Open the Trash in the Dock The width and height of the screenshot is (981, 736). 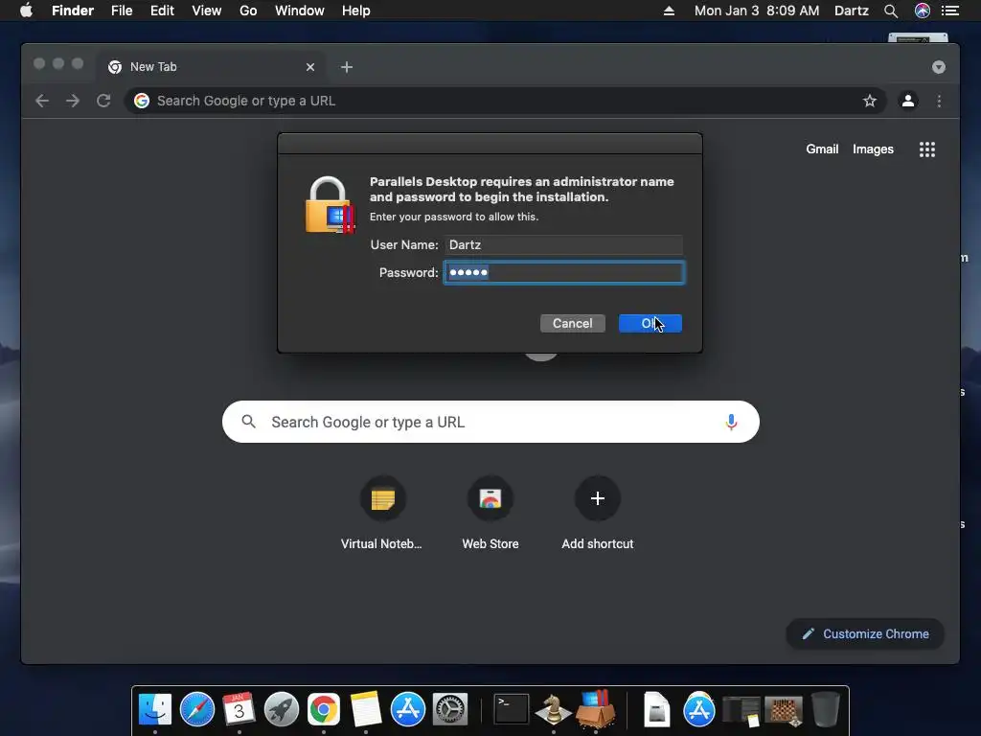click(x=825, y=710)
